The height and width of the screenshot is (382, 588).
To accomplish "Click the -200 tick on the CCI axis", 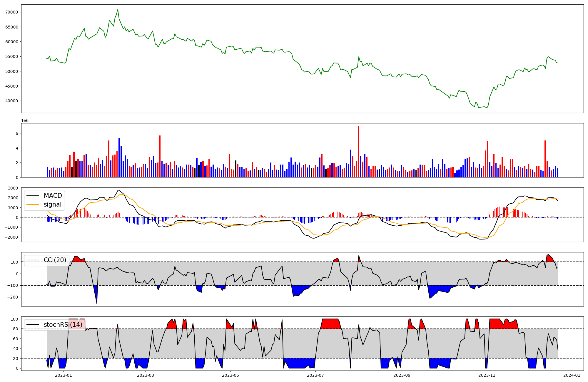I will 13,297.
